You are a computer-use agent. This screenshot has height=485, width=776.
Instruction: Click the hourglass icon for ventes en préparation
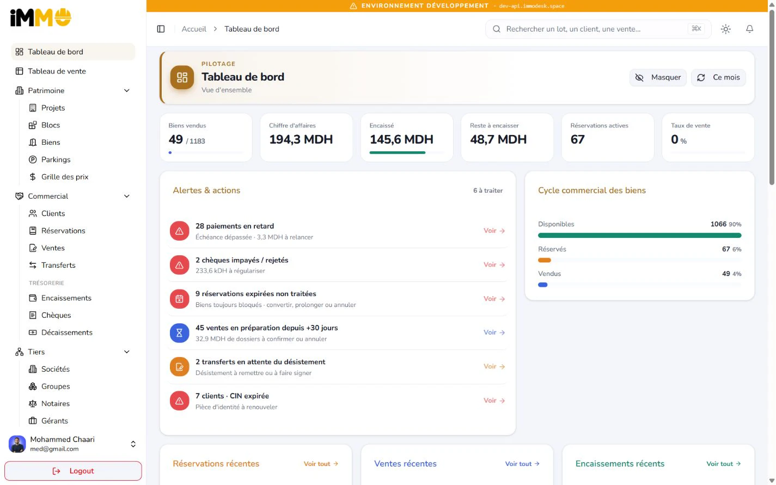[x=179, y=333]
